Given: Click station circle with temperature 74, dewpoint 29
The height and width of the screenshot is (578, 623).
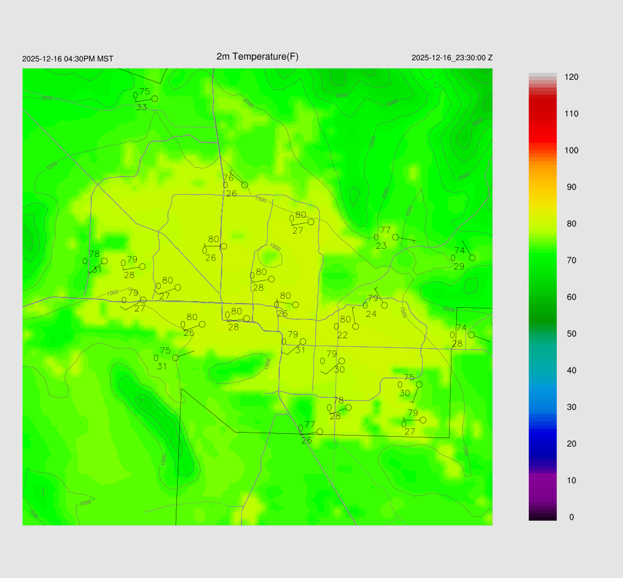Looking at the screenshot, I should [x=472, y=257].
